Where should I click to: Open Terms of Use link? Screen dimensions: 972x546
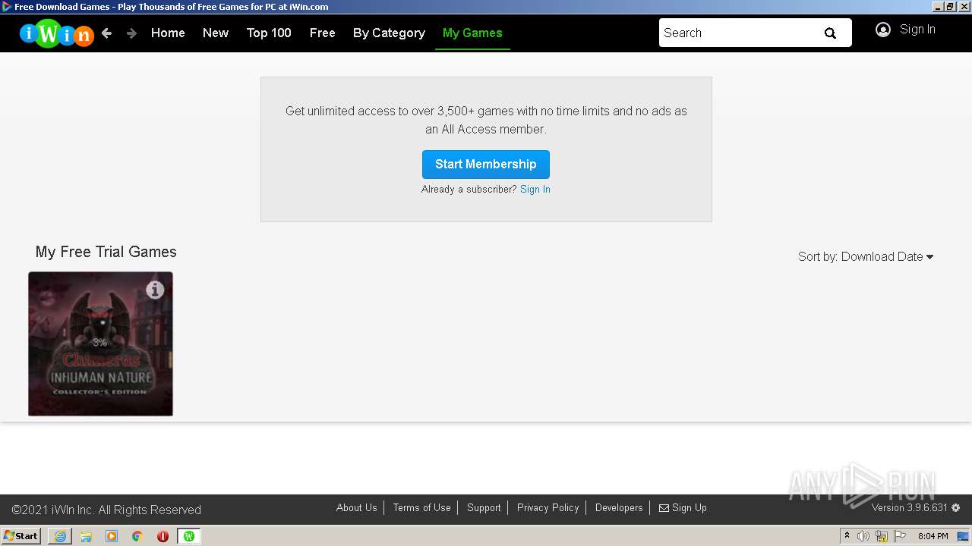pyautogui.click(x=422, y=508)
